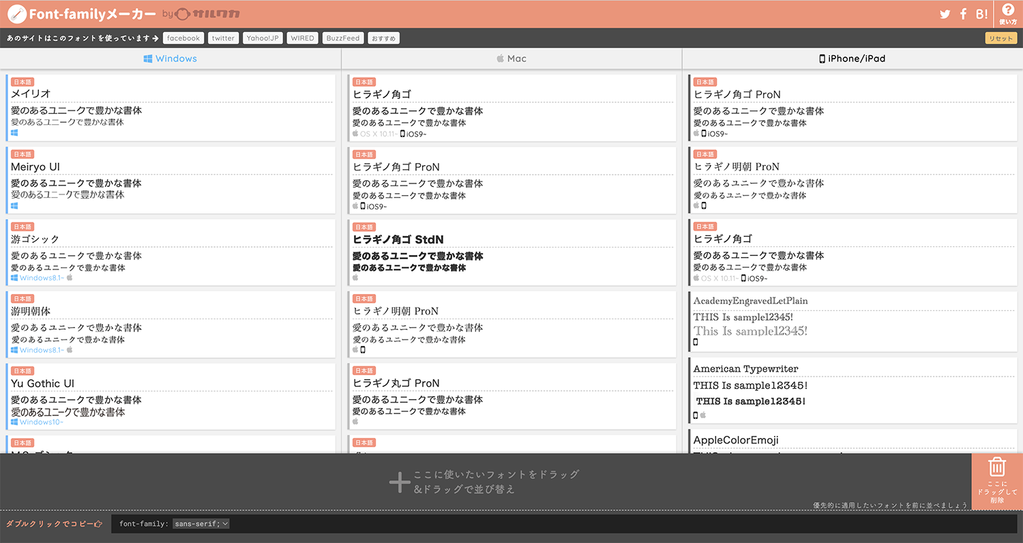Select the Yu Gothic UI font card
This screenshot has height=543, width=1023.
point(170,397)
